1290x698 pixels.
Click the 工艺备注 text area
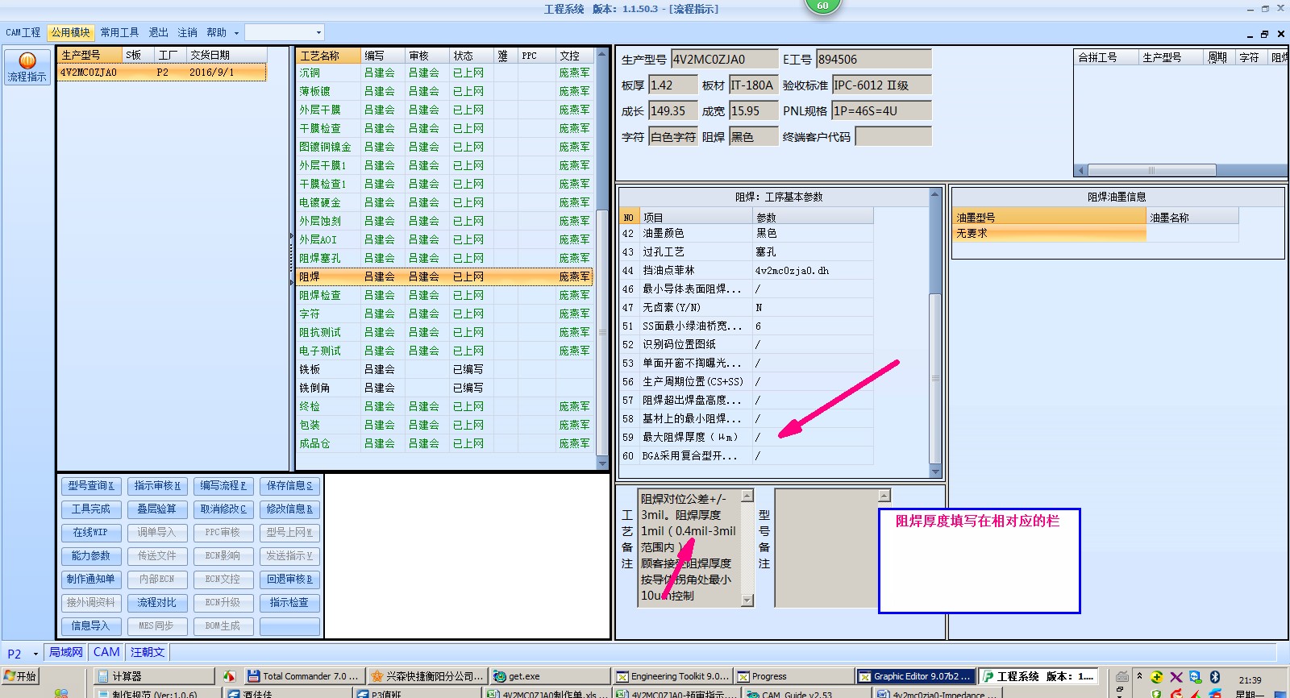coord(689,547)
